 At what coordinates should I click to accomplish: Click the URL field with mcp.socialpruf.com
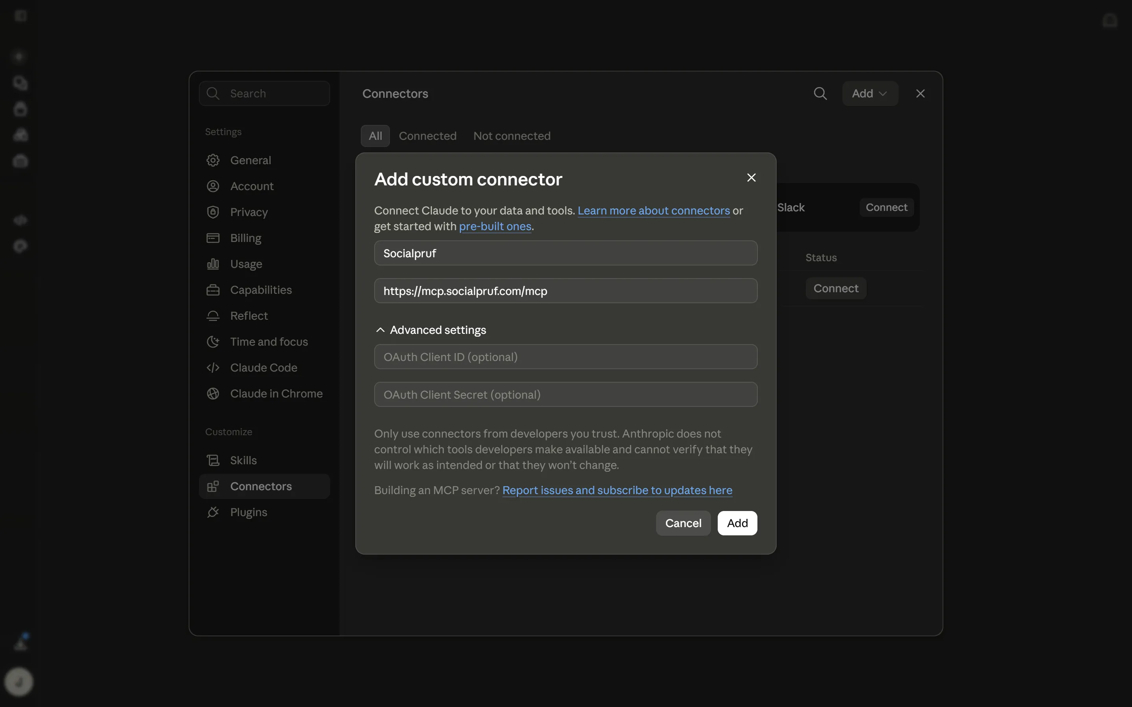coord(566,291)
